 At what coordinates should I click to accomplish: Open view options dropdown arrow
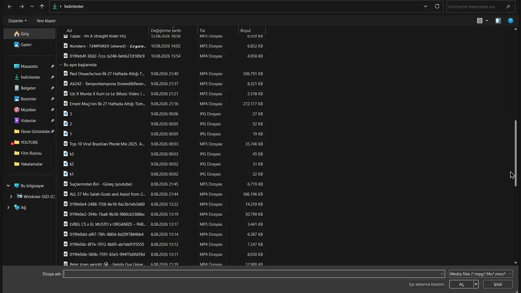487,21
